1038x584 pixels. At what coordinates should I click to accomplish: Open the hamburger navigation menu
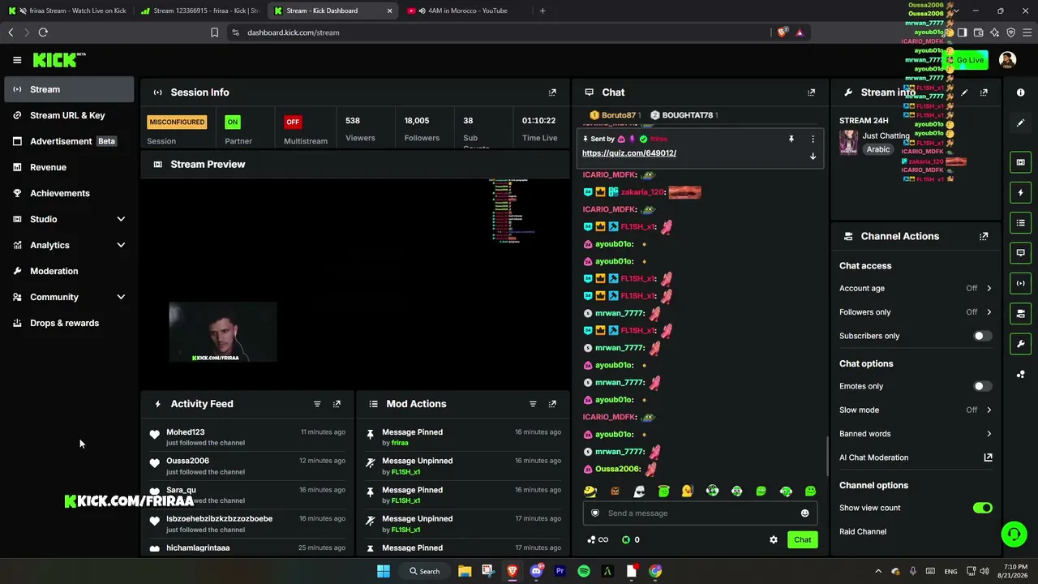click(x=17, y=60)
